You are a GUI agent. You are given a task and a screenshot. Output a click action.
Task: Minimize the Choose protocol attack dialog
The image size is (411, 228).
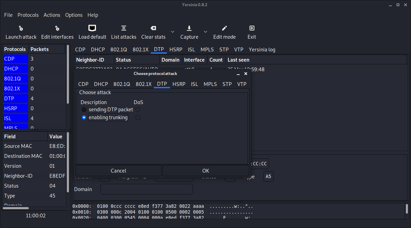238,74
